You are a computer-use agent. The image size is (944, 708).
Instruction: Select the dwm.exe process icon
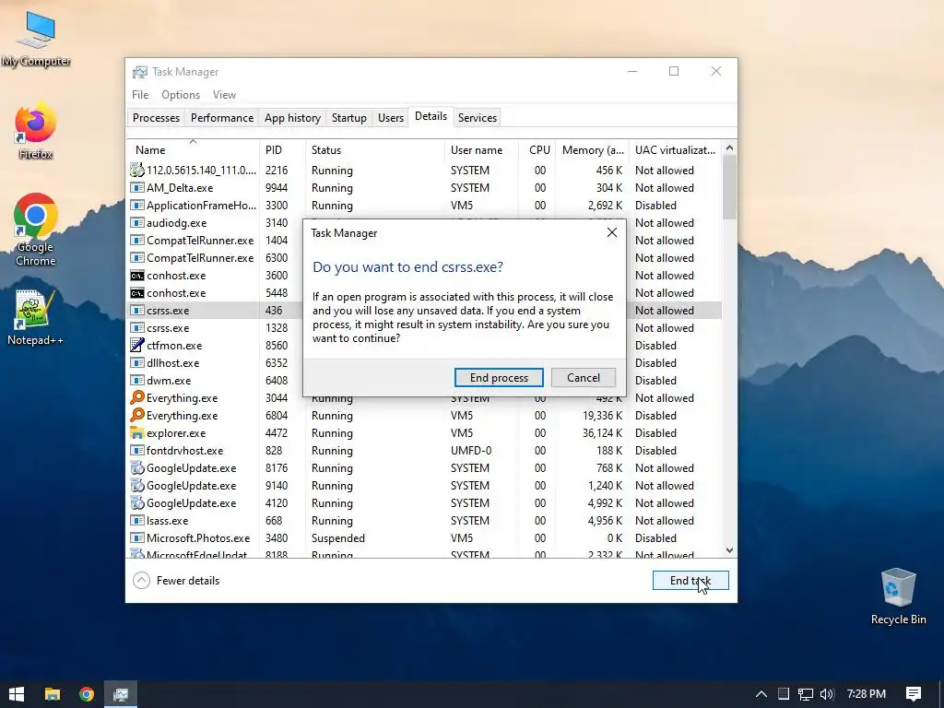[x=137, y=381]
